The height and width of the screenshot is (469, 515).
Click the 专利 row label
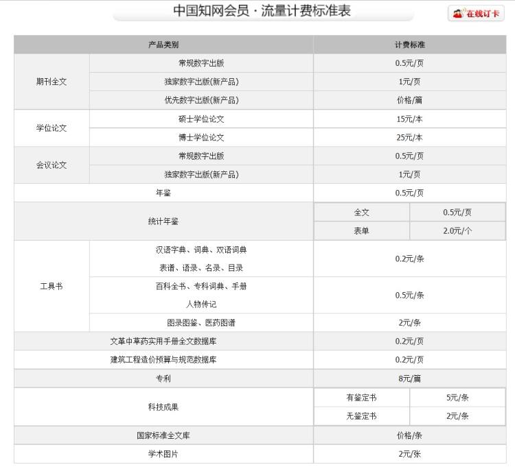(x=163, y=378)
